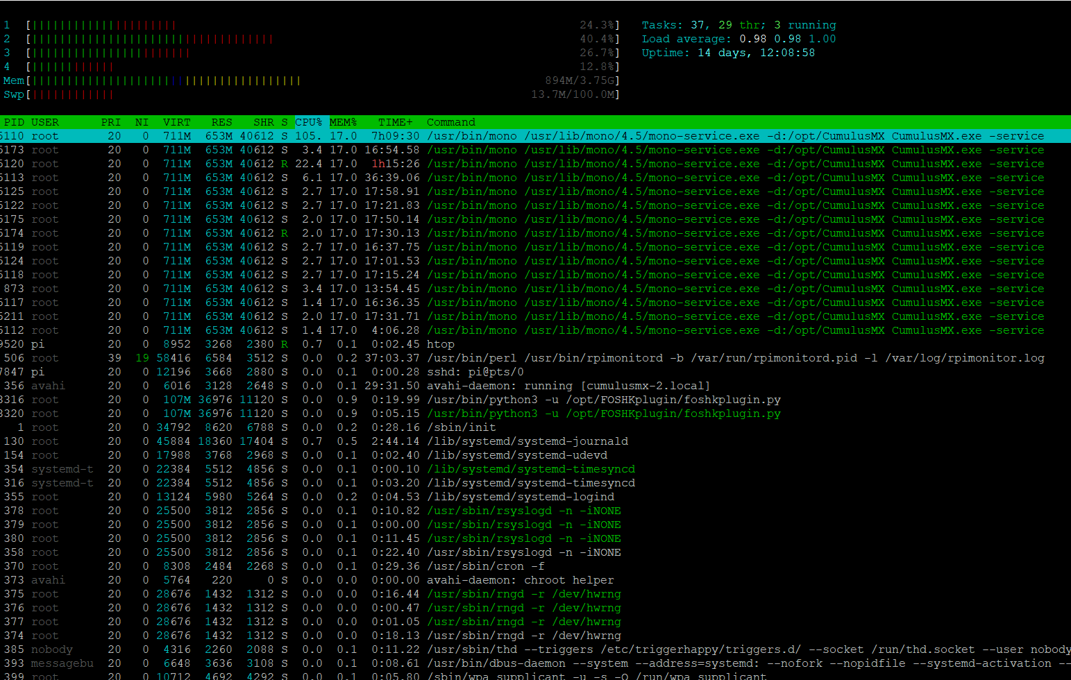Click the process state S column header

pos(285,122)
